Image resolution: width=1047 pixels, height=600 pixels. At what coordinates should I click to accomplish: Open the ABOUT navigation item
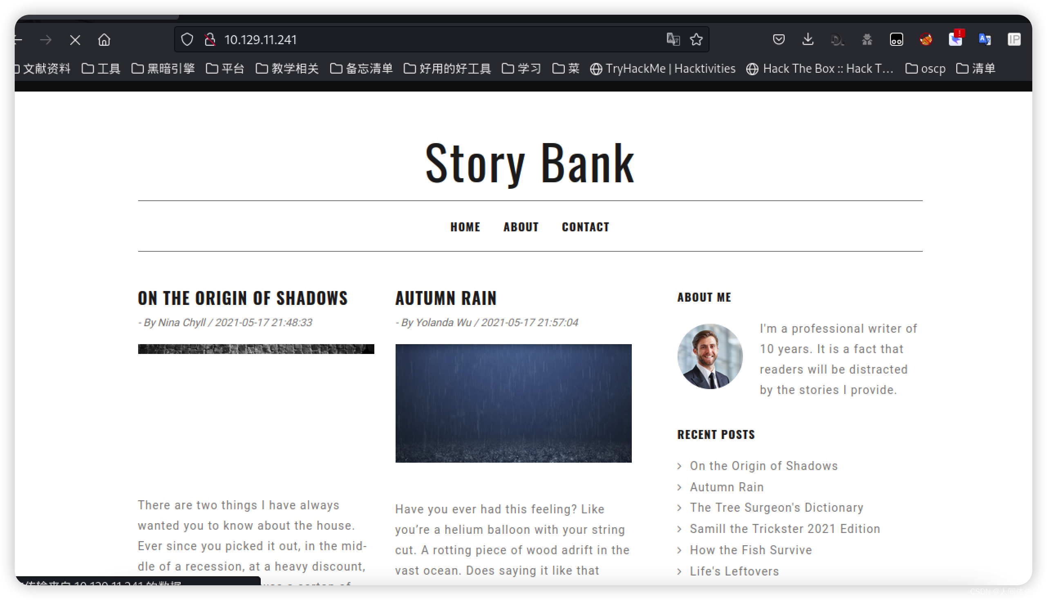click(521, 227)
